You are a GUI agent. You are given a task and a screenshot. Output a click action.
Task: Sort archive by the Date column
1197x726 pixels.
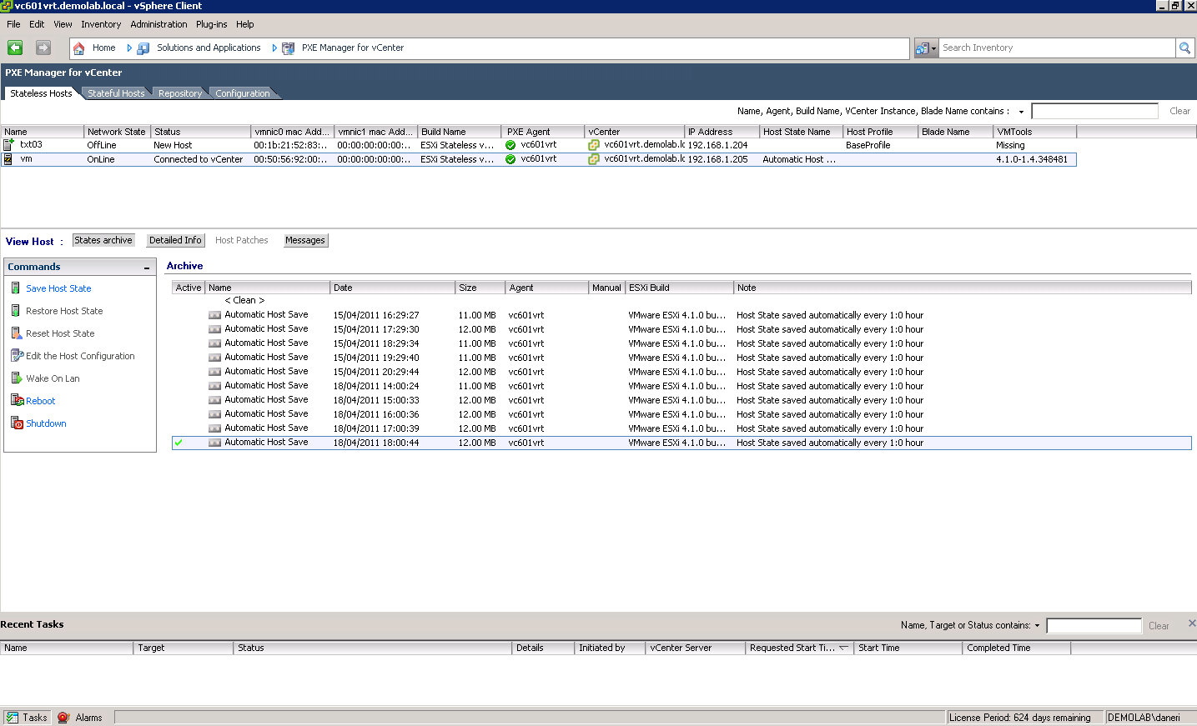click(x=393, y=288)
